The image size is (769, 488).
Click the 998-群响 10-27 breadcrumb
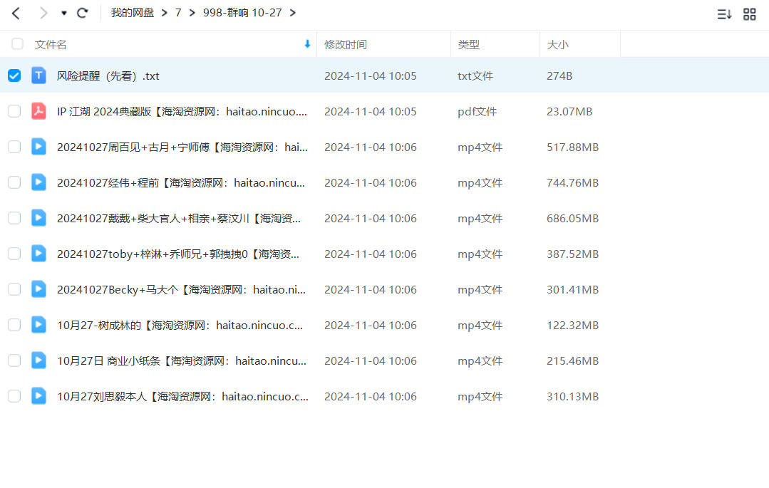point(242,13)
